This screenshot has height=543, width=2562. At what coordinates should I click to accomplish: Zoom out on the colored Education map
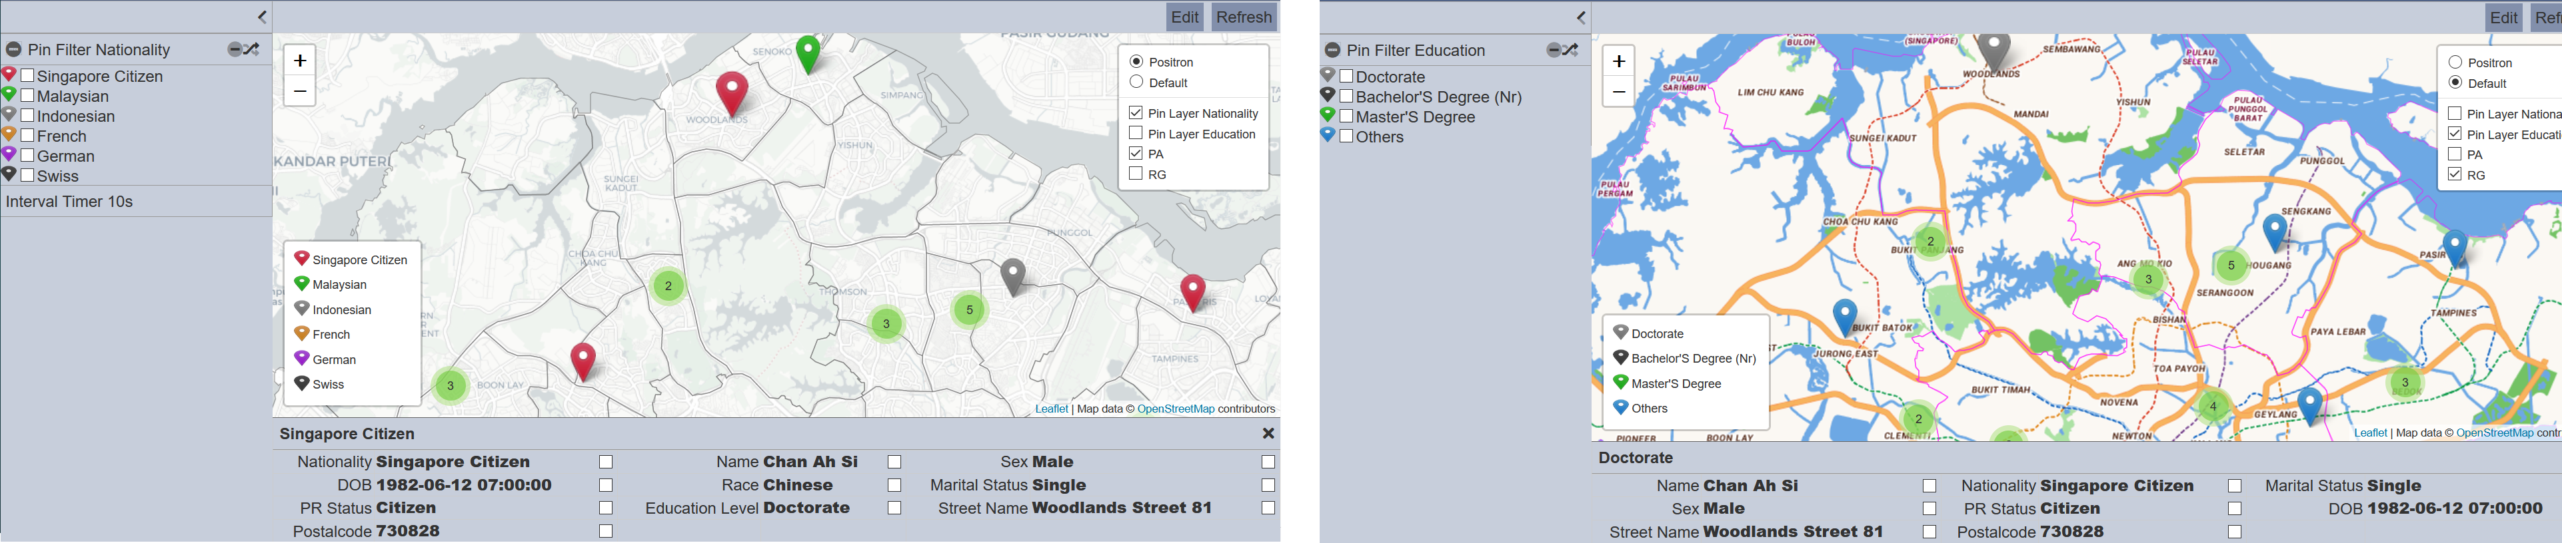click(1618, 92)
